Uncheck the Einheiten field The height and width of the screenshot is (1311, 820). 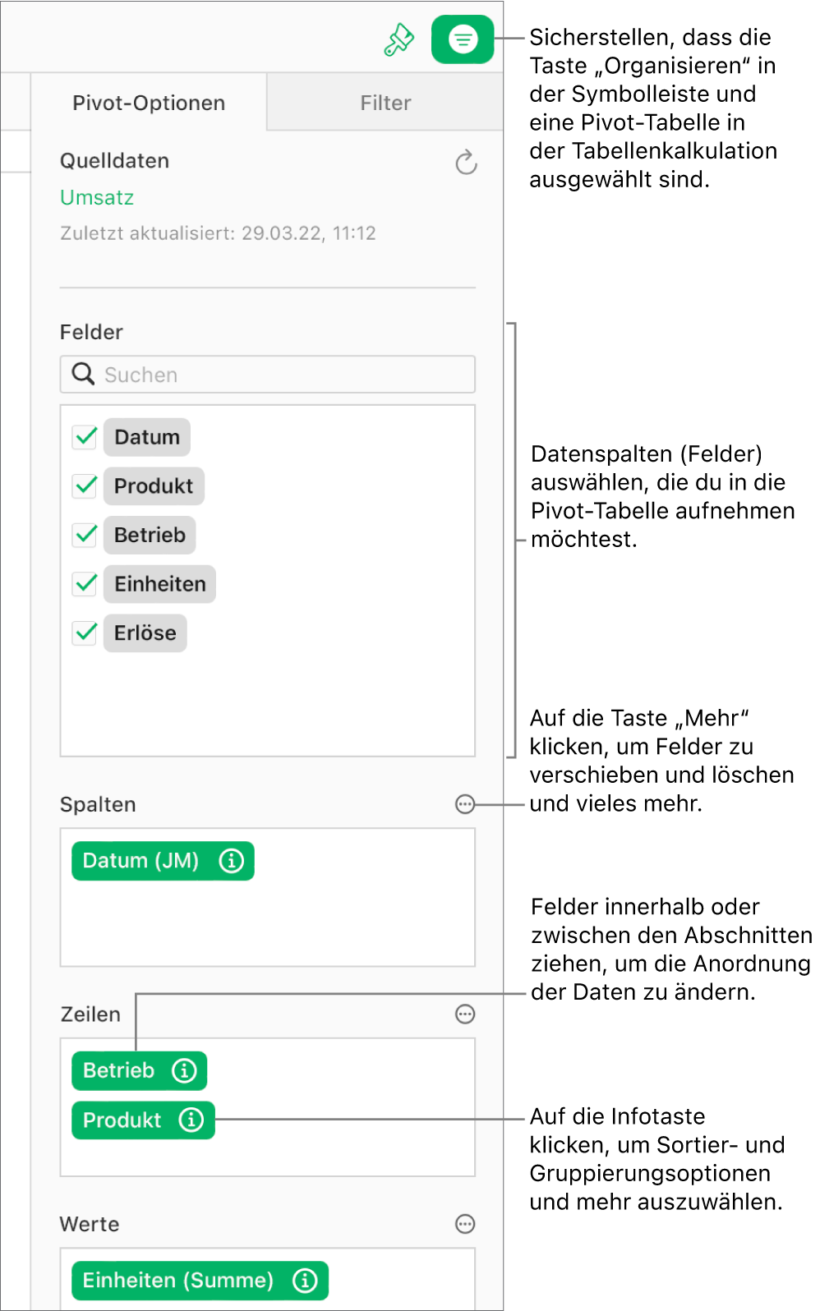click(85, 584)
